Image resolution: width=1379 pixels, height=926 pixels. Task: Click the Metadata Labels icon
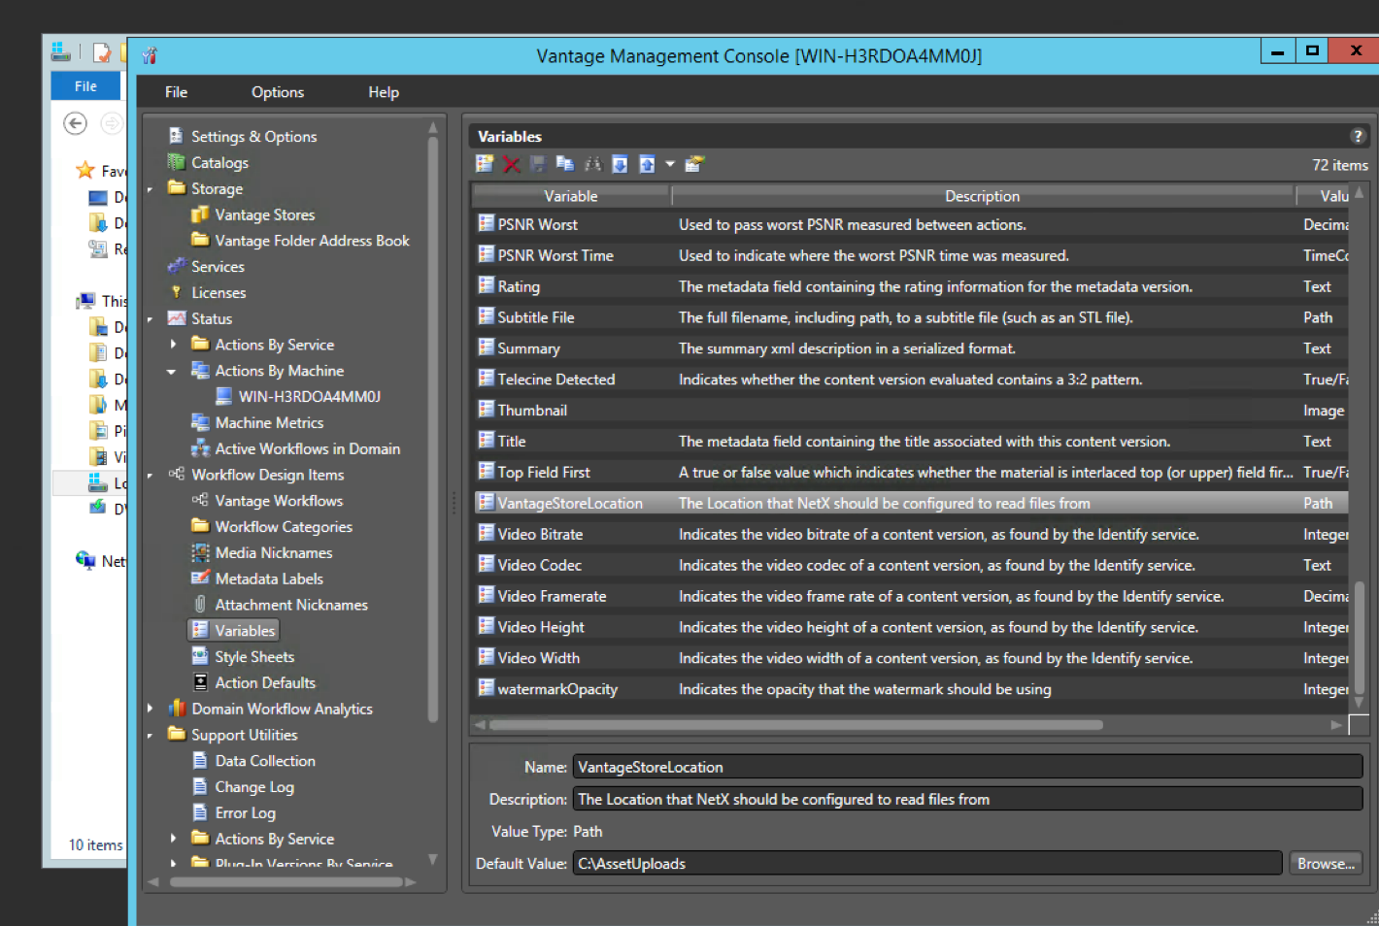[x=200, y=579]
